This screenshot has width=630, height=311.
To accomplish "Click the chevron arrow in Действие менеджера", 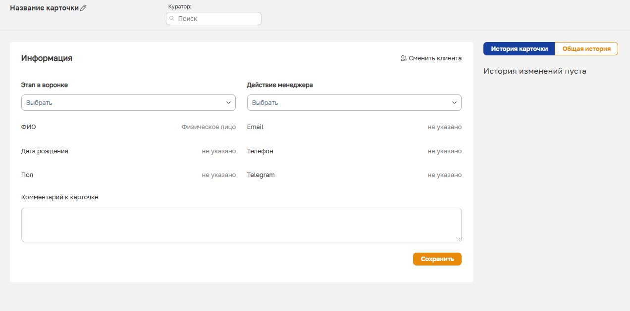I will 455,103.
